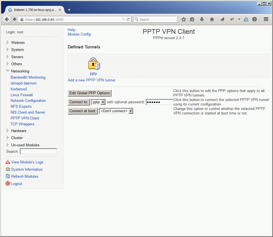Click System Information link text

(27, 169)
